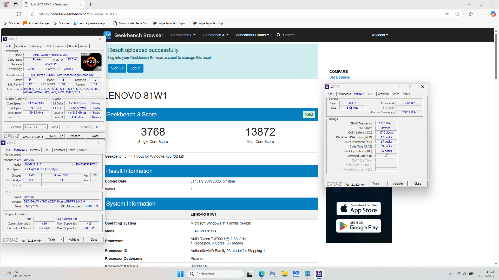Switch to SPD tab in the Mainboard CPU-Z window

pos(47,150)
